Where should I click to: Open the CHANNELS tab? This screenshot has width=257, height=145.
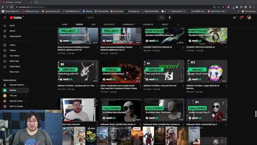[148, 25]
